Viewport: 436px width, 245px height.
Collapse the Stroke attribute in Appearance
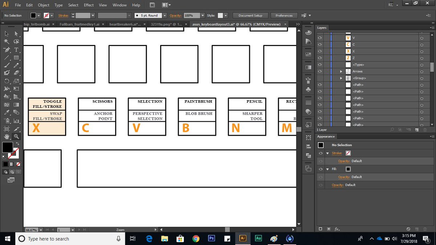pyautogui.click(x=327, y=153)
